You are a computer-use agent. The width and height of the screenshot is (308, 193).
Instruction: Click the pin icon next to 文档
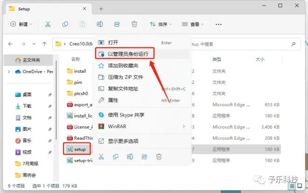point(50,117)
